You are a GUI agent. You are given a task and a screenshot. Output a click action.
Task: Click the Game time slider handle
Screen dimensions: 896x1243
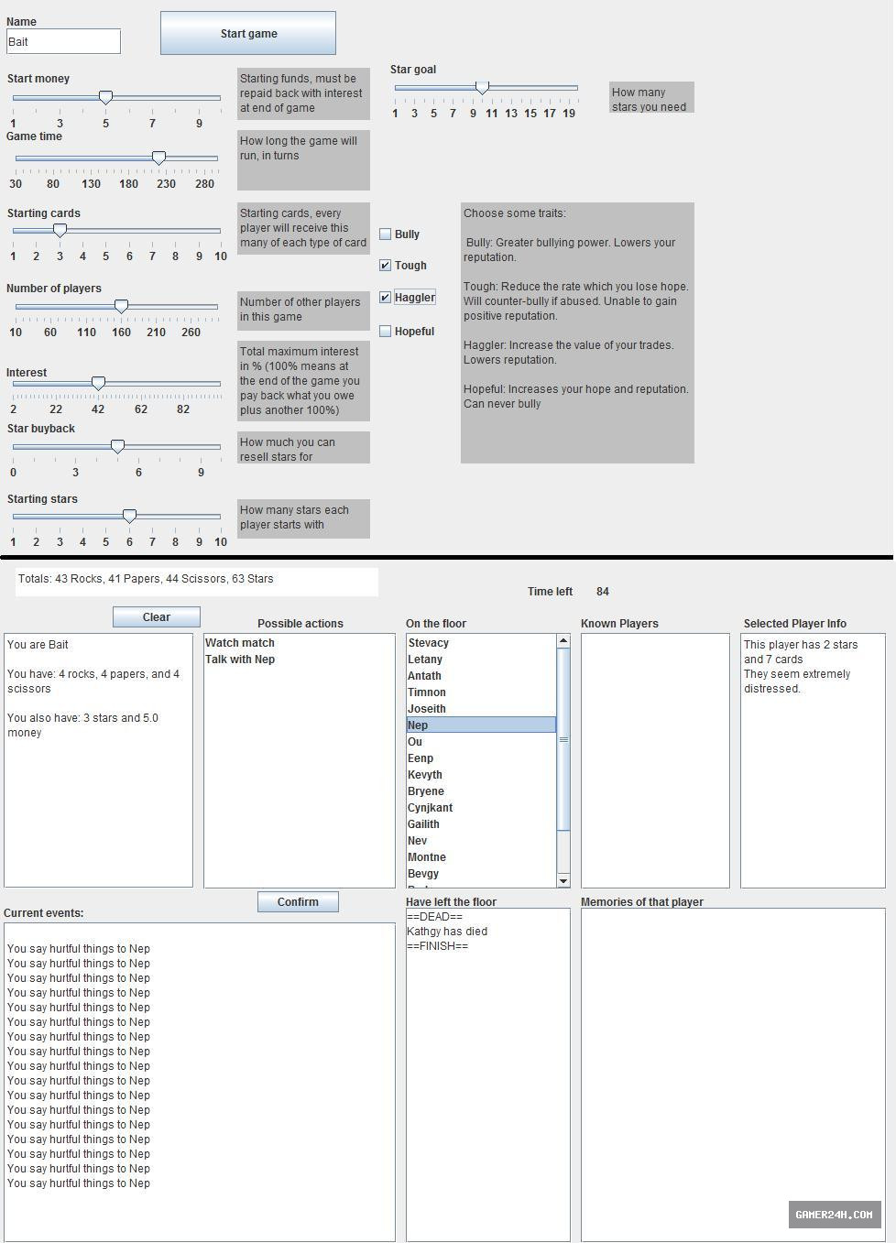point(158,158)
